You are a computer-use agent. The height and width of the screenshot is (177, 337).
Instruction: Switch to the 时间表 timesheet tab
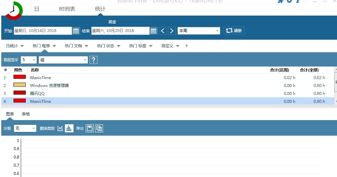pyautogui.click(x=67, y=9)
